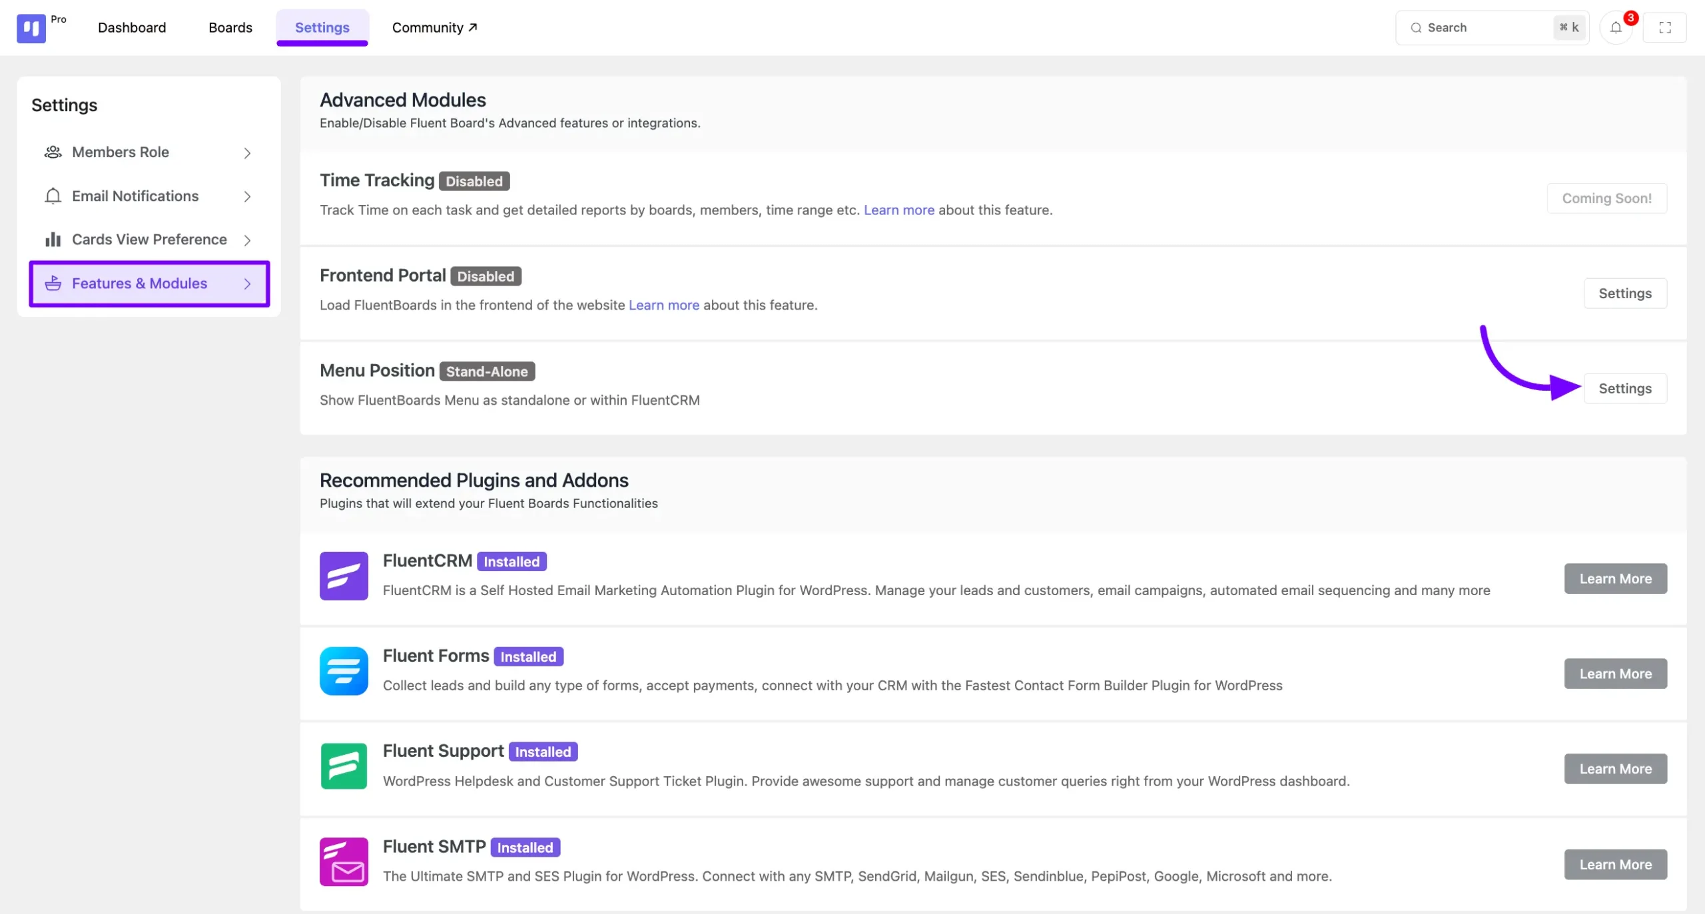Click the Advanced Modules heading
Image resolution: width=1705 pixels, height=914 pixels.
[x=403, y=101]
